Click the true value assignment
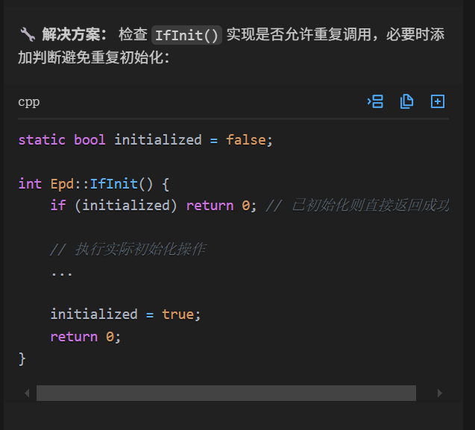This screenshot has width=475, height=430. [x=177, y=314]
